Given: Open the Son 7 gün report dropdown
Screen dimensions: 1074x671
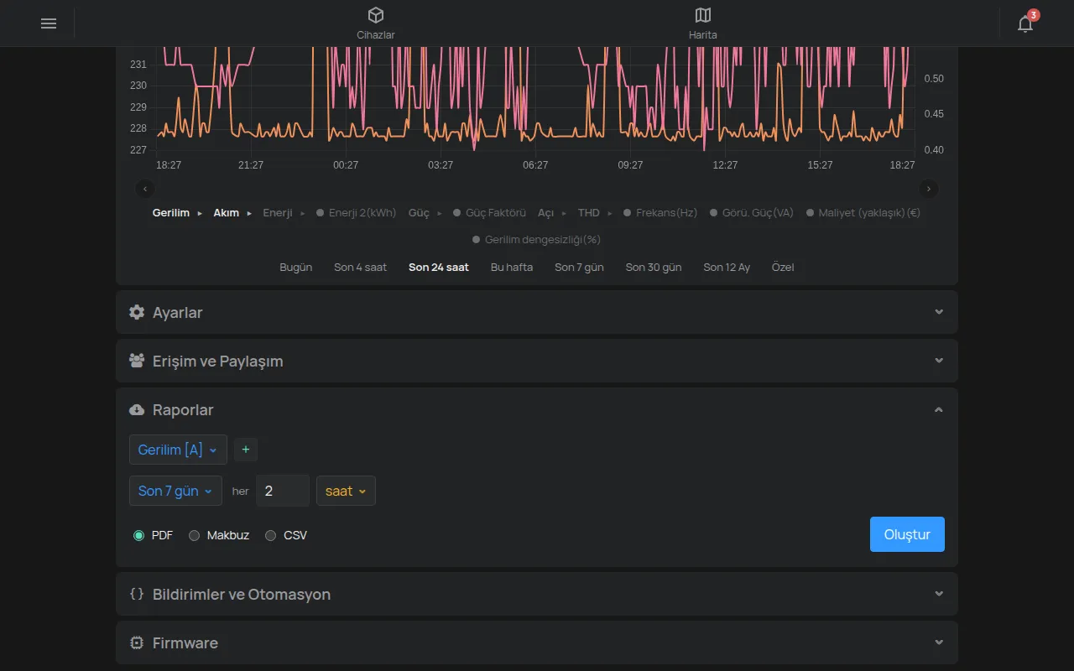Looking at the screenshot, I should click(175, 491).
